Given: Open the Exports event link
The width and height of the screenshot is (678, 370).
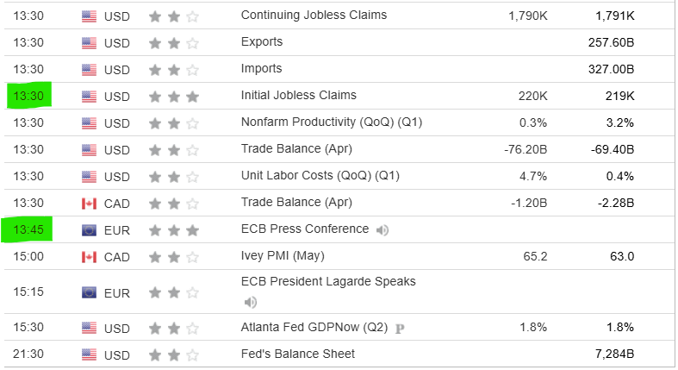Looking at the screenshot, I should click(x=262, y=41).
